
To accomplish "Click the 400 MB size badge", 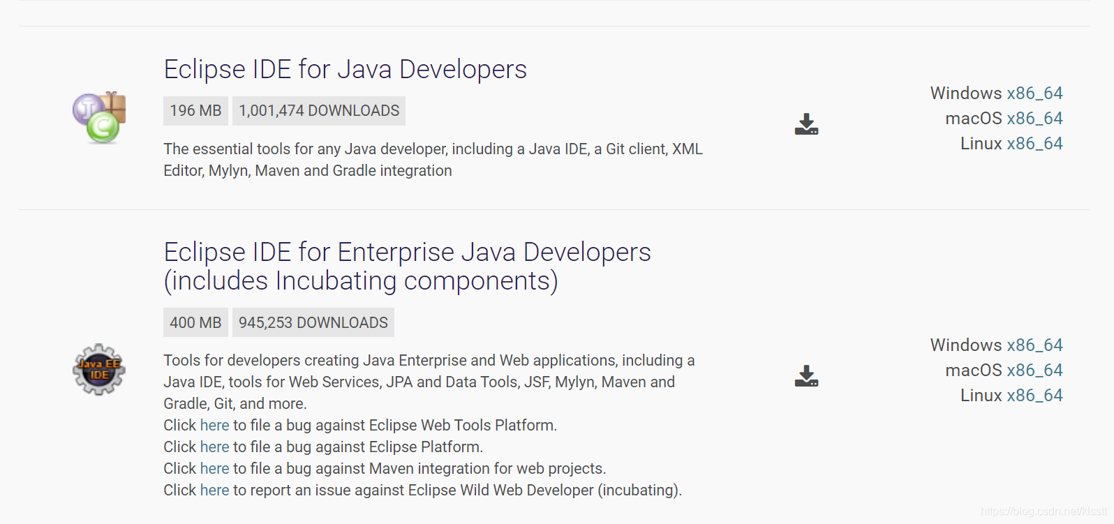I will pyautogui.click(x=195, y=322).
